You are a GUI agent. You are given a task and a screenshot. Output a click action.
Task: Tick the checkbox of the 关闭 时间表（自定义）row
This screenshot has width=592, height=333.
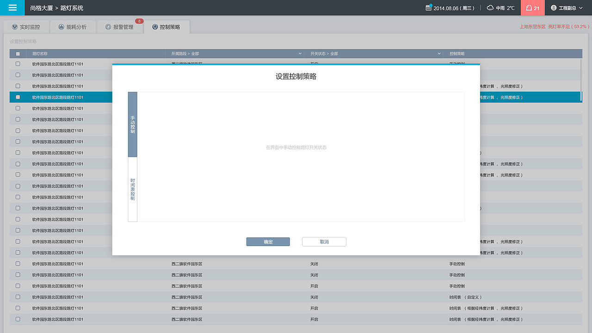[x=18, y=297]
